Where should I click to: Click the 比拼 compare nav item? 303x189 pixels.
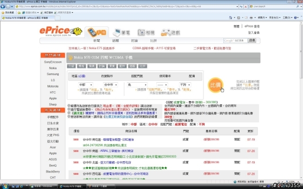pyautogui.click(x=153, y=41)
